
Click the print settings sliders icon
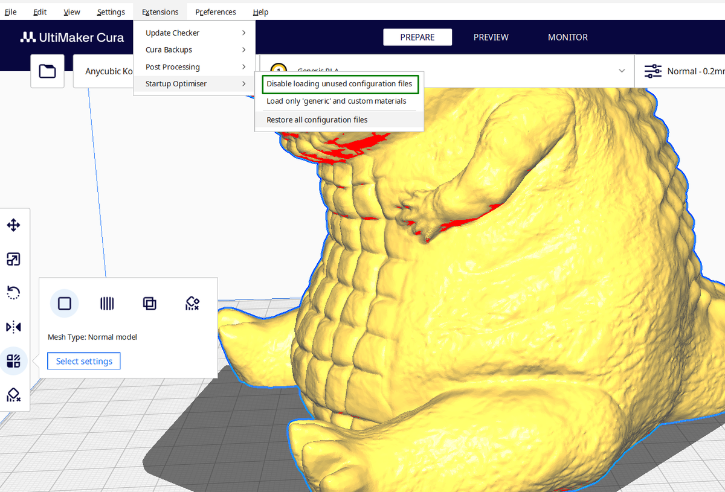[x=653, y=71]
